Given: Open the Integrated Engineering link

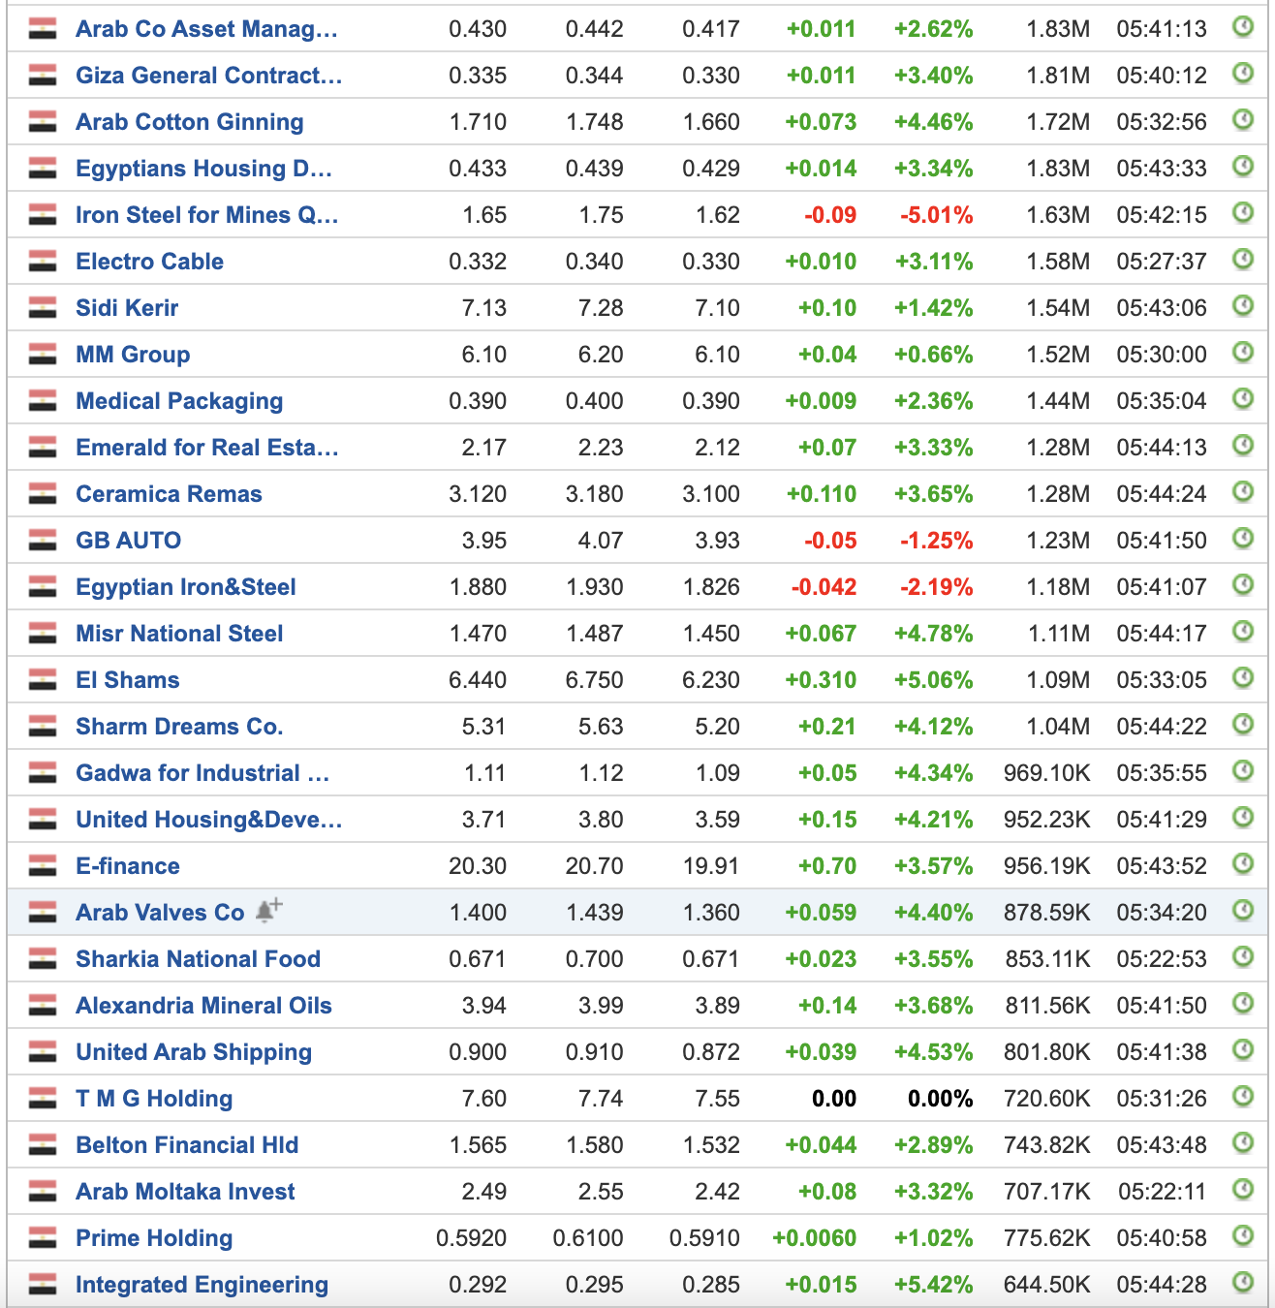Looking at the screenshot, I should (x=202, y=1285).
